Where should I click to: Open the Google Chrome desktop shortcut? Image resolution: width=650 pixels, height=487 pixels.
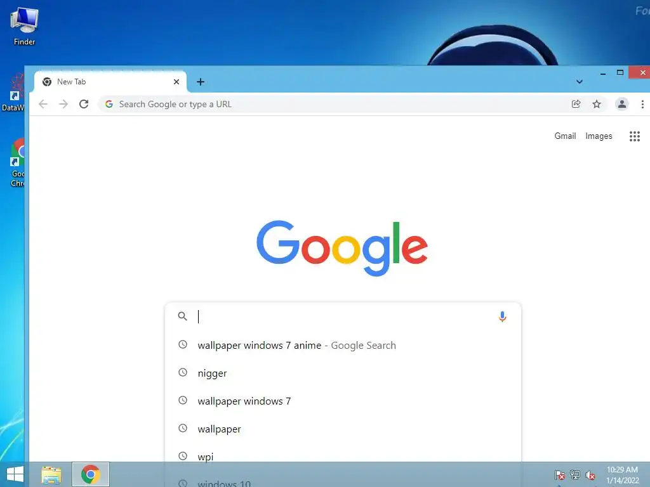coord(17,163)
